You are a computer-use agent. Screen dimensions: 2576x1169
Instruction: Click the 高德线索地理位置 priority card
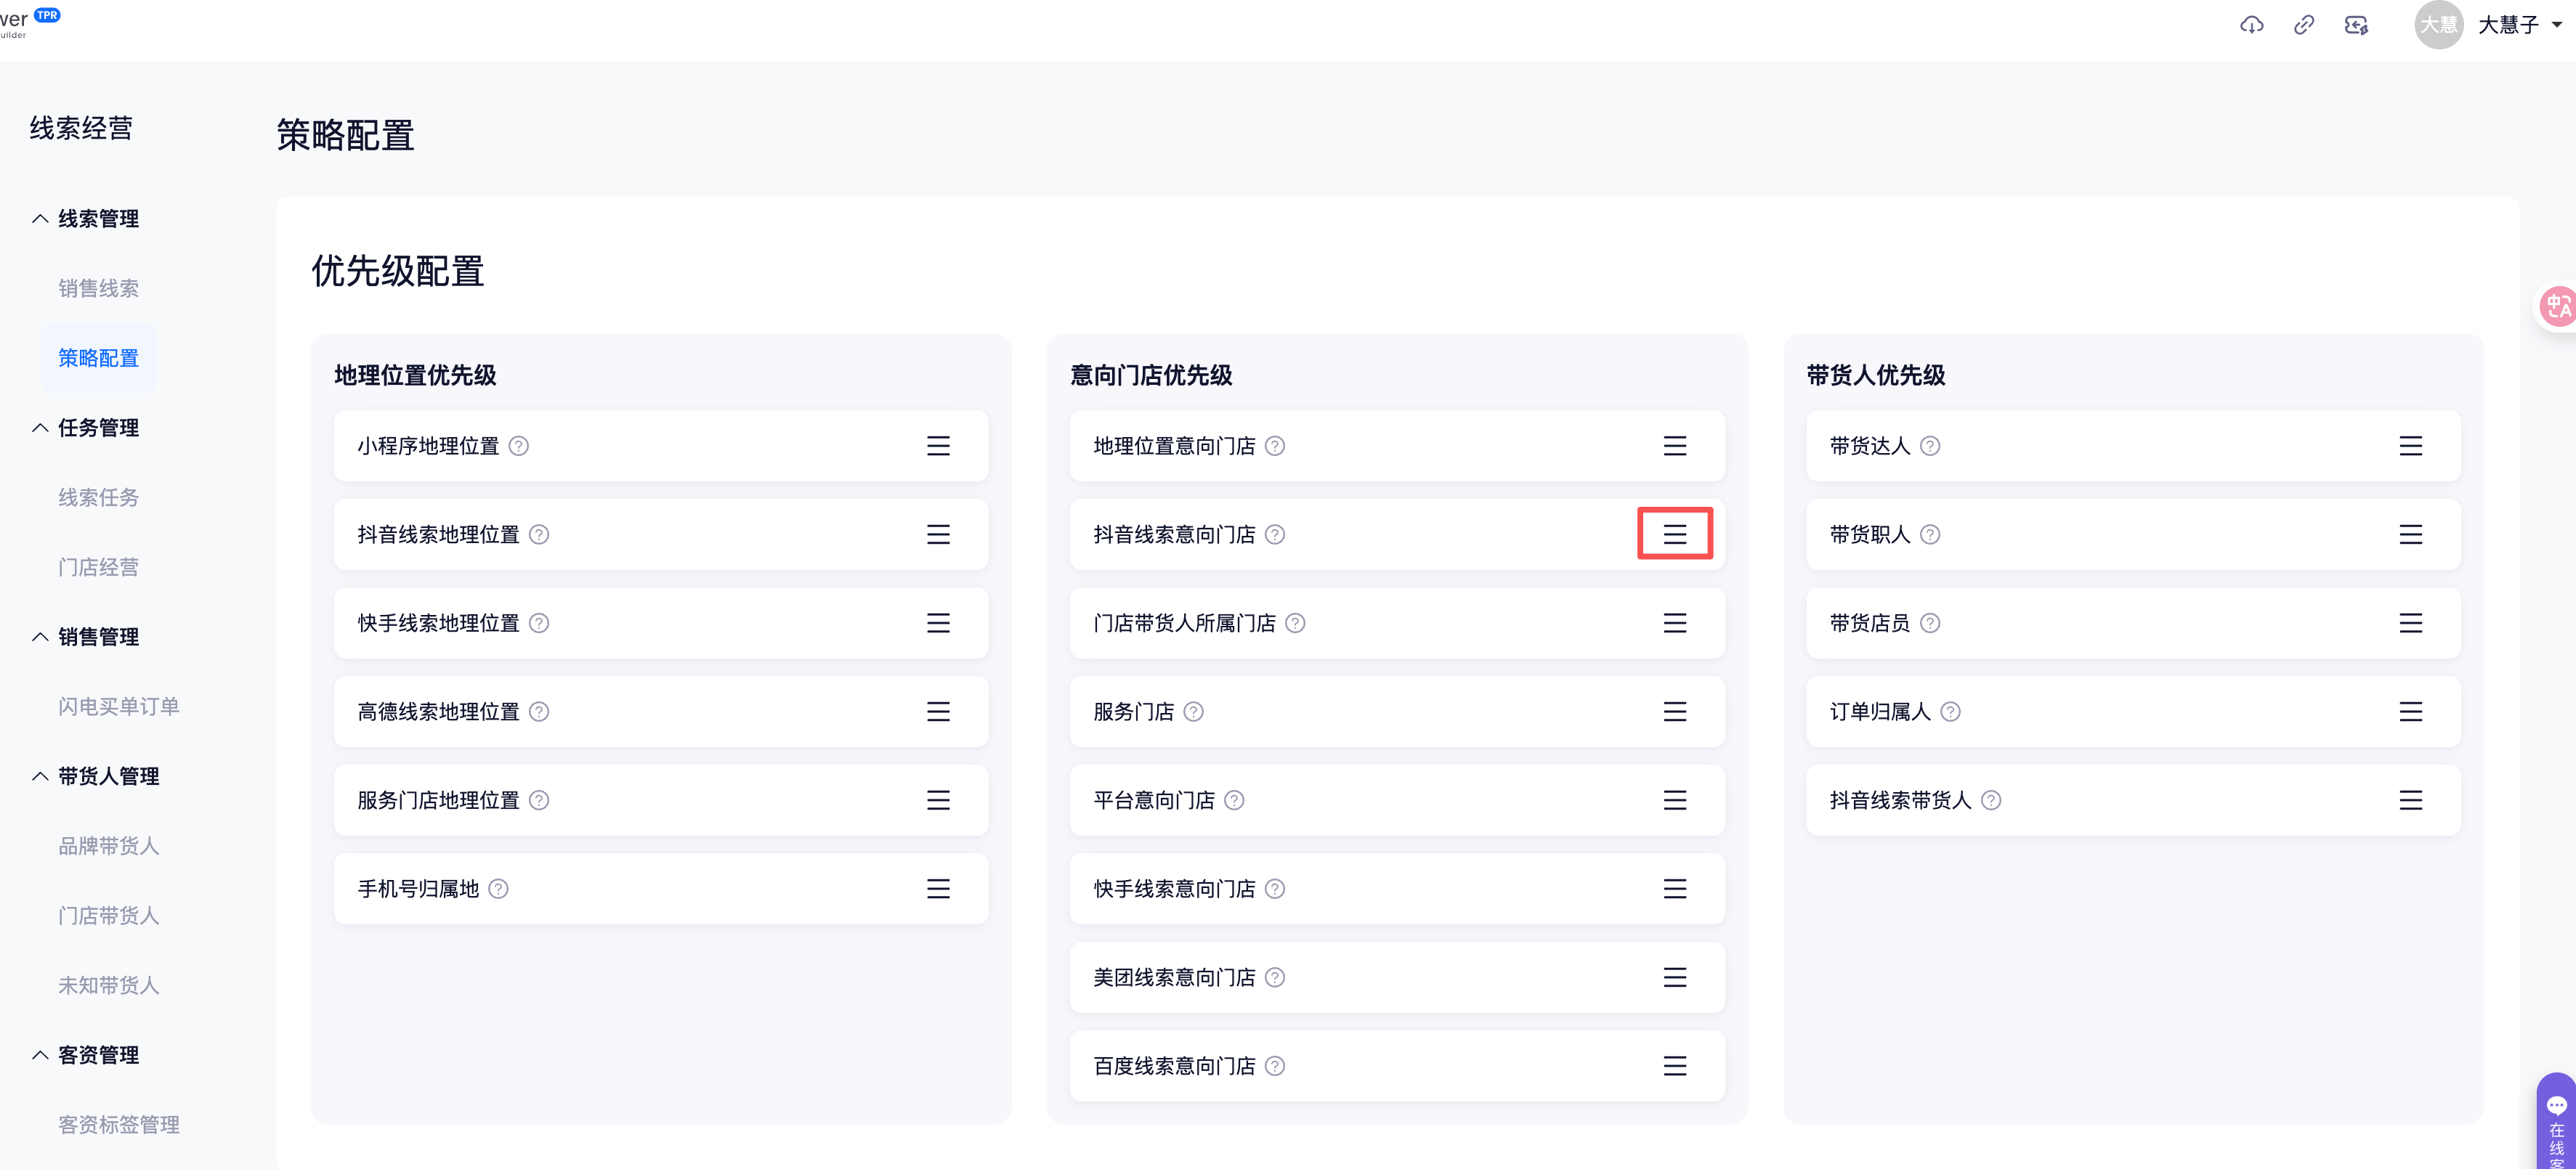click(660, 712)
